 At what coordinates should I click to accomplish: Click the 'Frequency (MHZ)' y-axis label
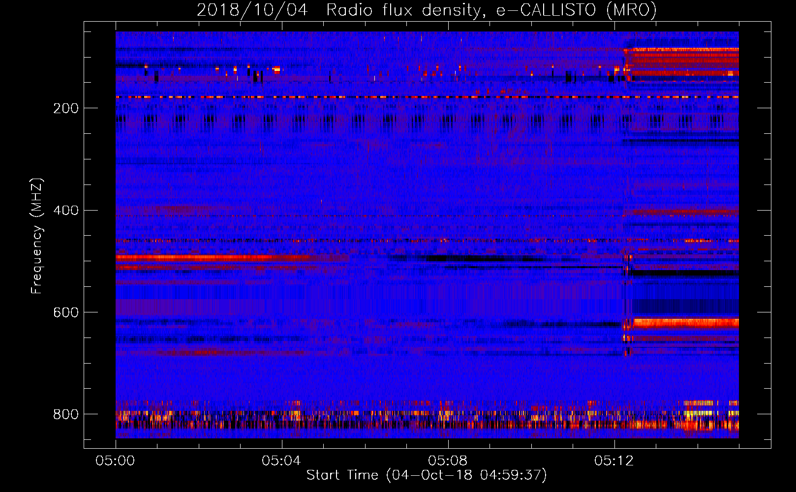point(37,236)
